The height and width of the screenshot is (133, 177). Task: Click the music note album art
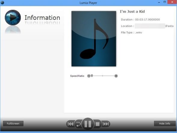tap(94, 39)
